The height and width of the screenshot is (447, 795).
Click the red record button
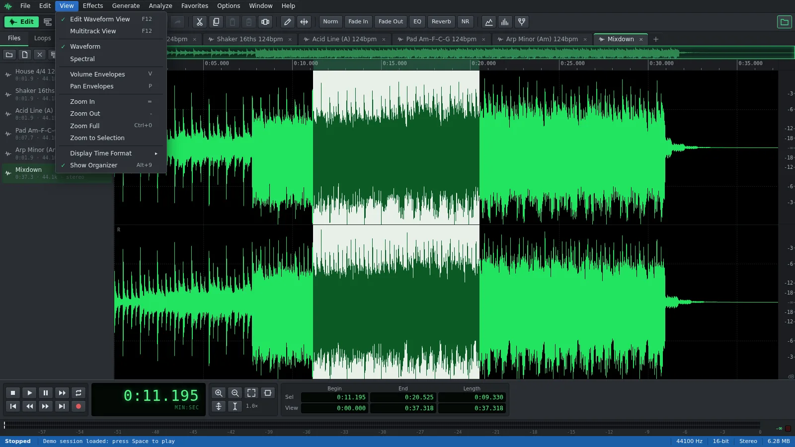(x=79, y=406)
